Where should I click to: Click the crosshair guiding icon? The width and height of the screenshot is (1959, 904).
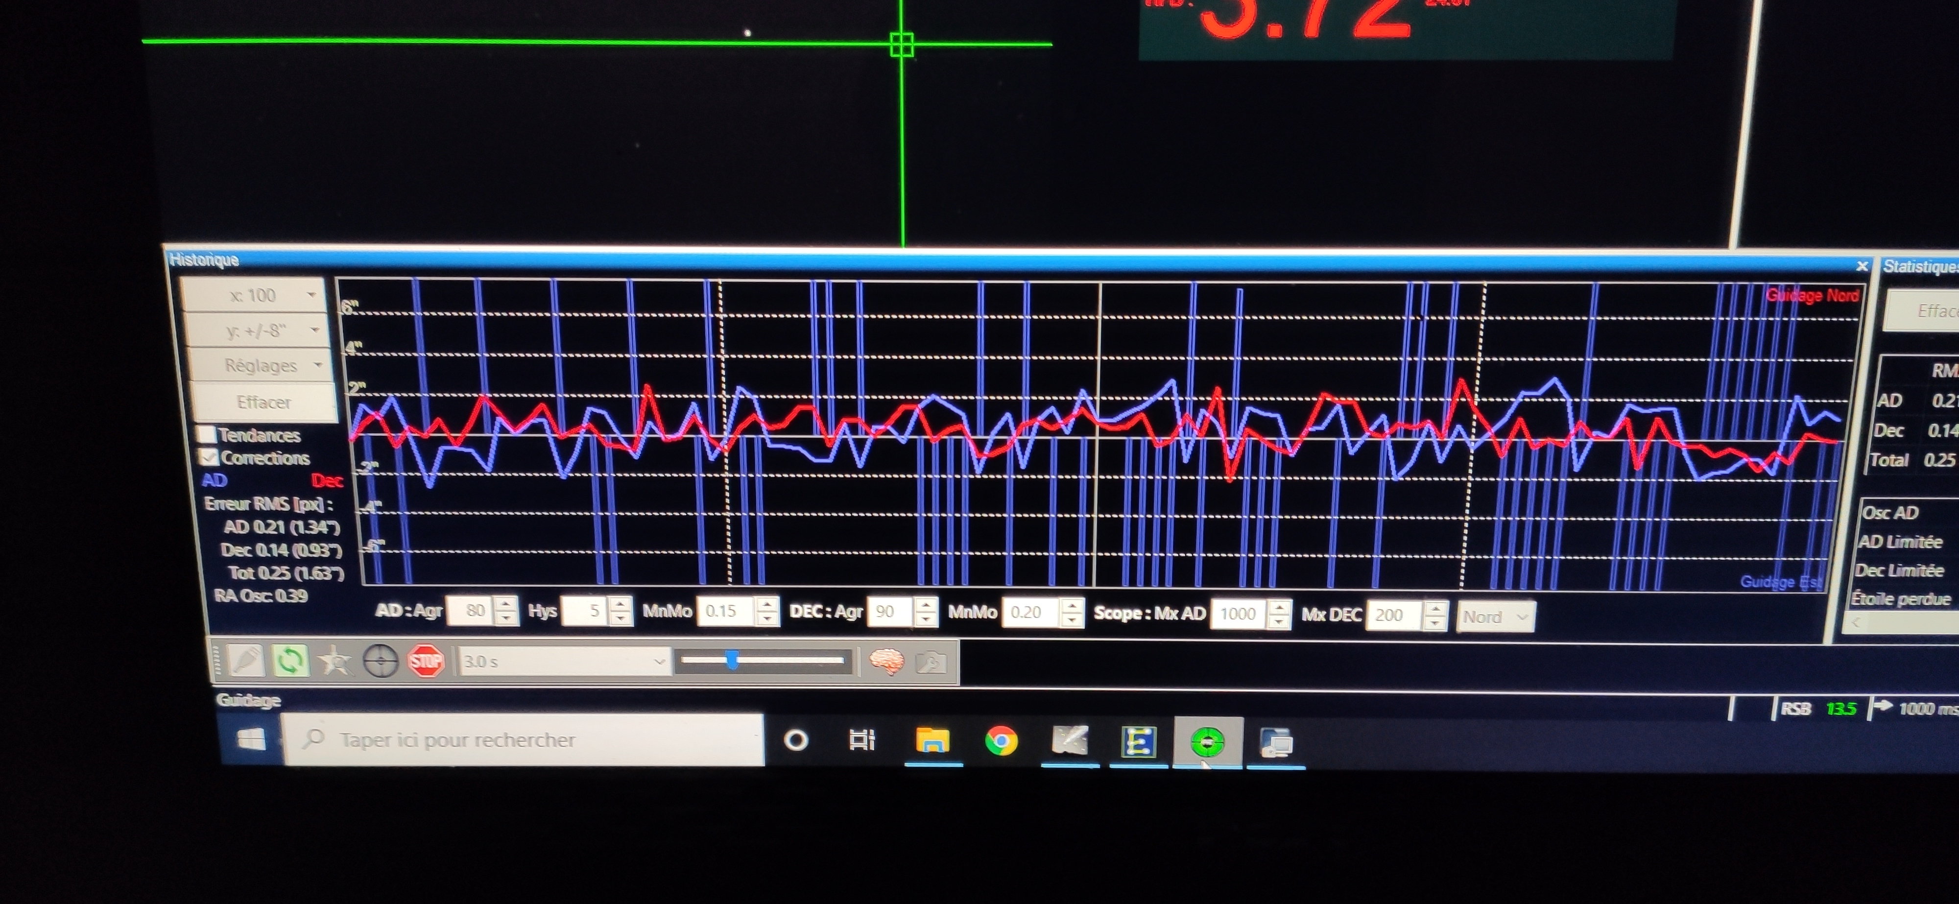tap(380, 662)
